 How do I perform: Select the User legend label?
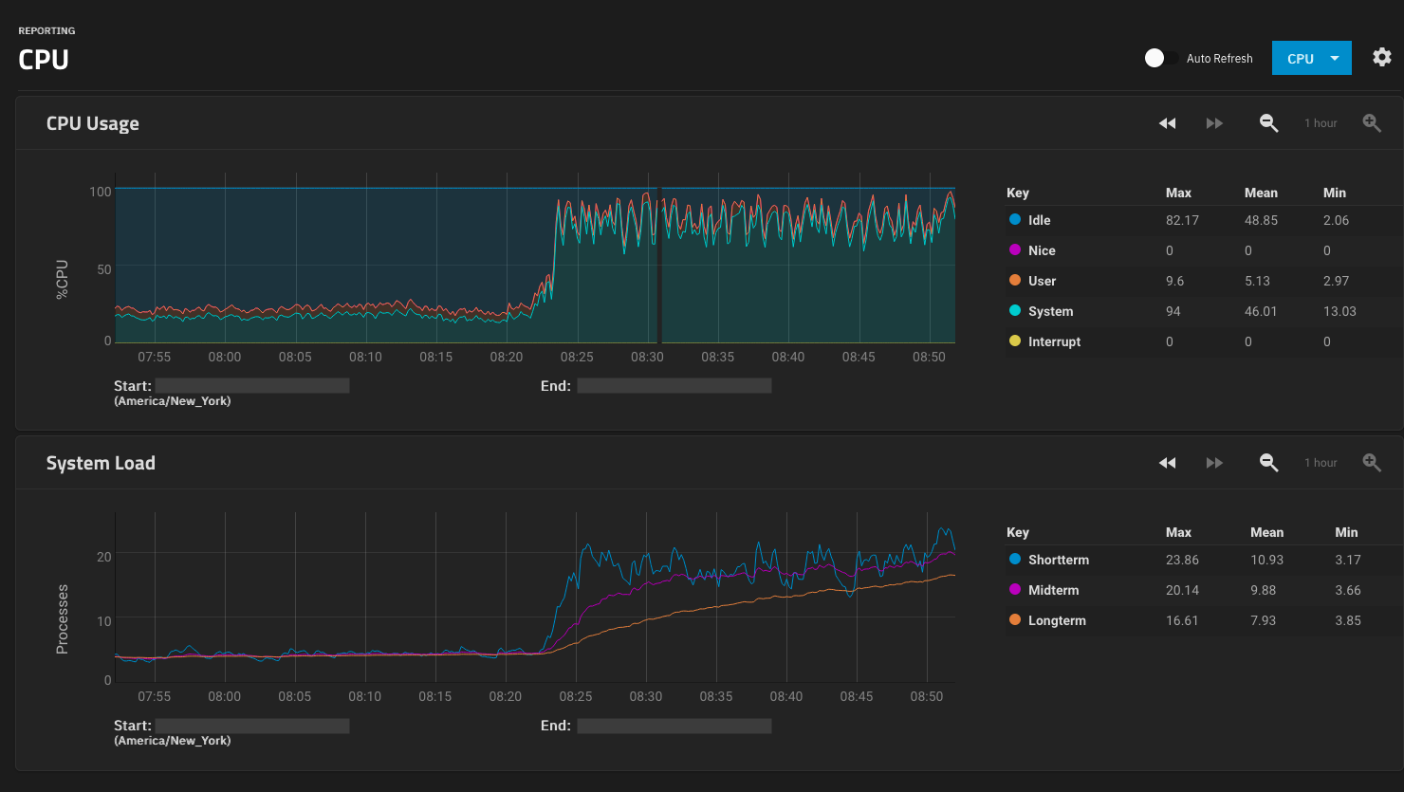tap(1042, 281)
